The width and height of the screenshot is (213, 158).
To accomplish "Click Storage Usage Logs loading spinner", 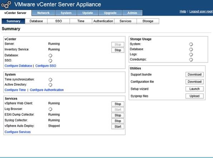I will click(191, 54).
